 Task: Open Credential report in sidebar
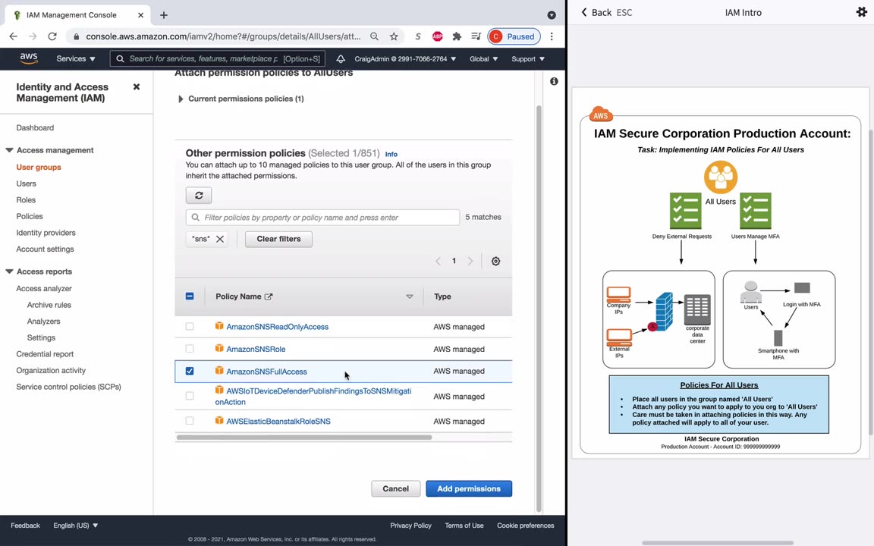coord(46,354)
